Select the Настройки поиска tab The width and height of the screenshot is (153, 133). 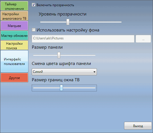(x=14, y=45)
